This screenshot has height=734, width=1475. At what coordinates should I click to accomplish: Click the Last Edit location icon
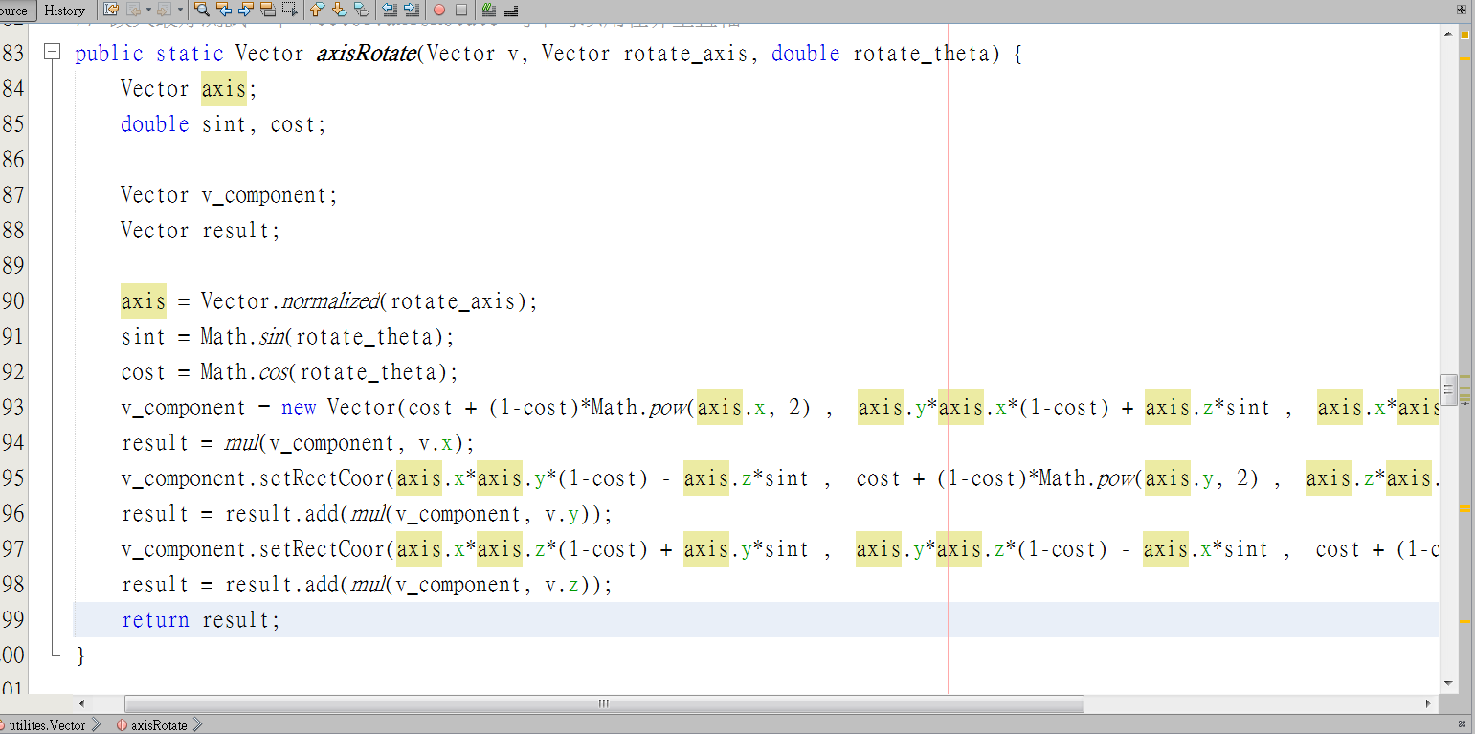(111, 10)
